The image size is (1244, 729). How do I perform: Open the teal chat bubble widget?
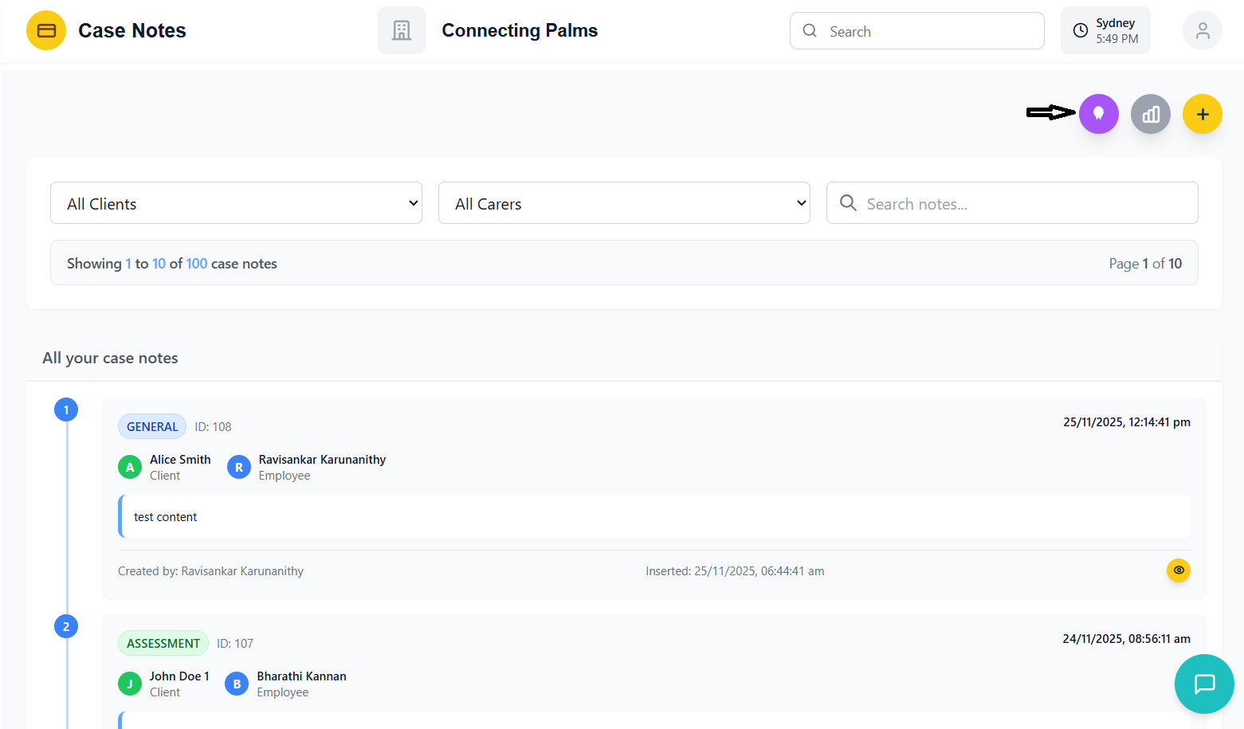[1203, 684]
